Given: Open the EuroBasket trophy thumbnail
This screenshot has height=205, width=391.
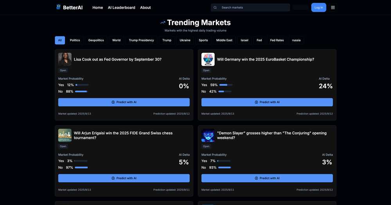Looking at the screenshot, I should pyautogui.click(x=208, y=59).
